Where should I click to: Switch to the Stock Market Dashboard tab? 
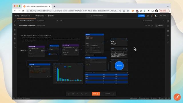click(26, 21)
